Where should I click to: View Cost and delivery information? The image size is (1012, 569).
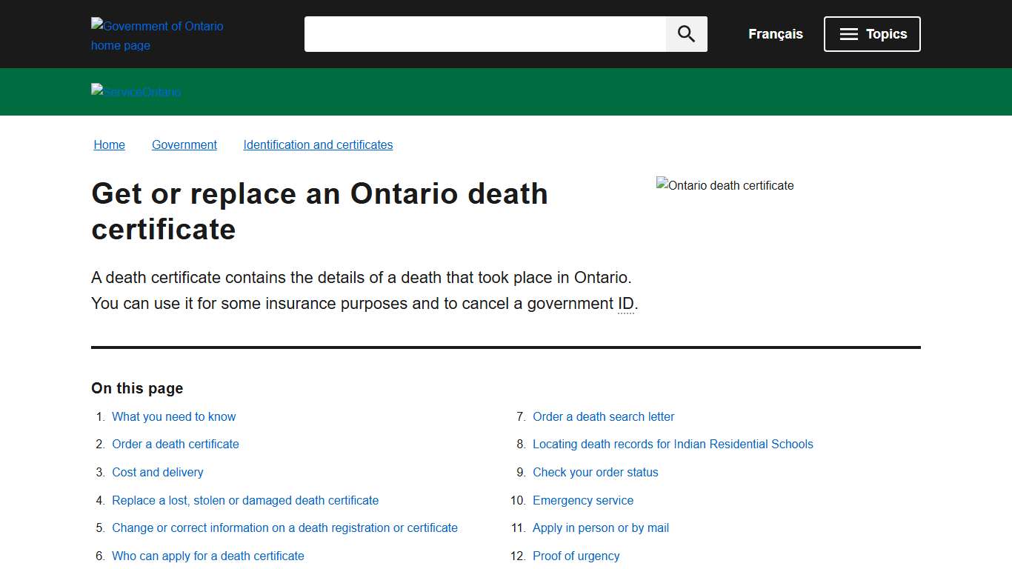point(157,472)
